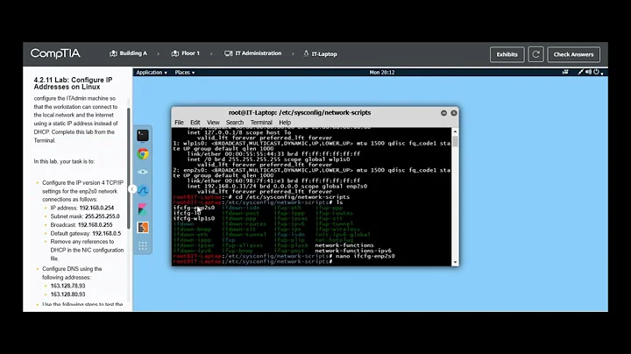The width and height of the screenshot is (631, 354).
Task: Expand the system tray arrow menu
Action: [602, 74]
